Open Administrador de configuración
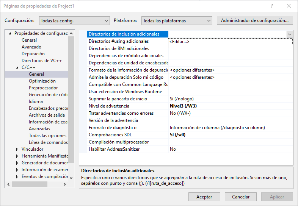This screenshot has width=298, height=206. point(255,20)
